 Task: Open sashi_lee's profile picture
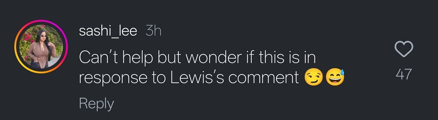41,47
